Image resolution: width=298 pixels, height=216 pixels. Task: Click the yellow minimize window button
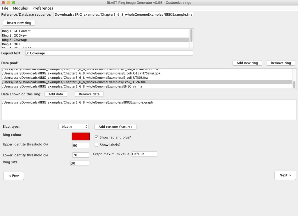point(8,3)
